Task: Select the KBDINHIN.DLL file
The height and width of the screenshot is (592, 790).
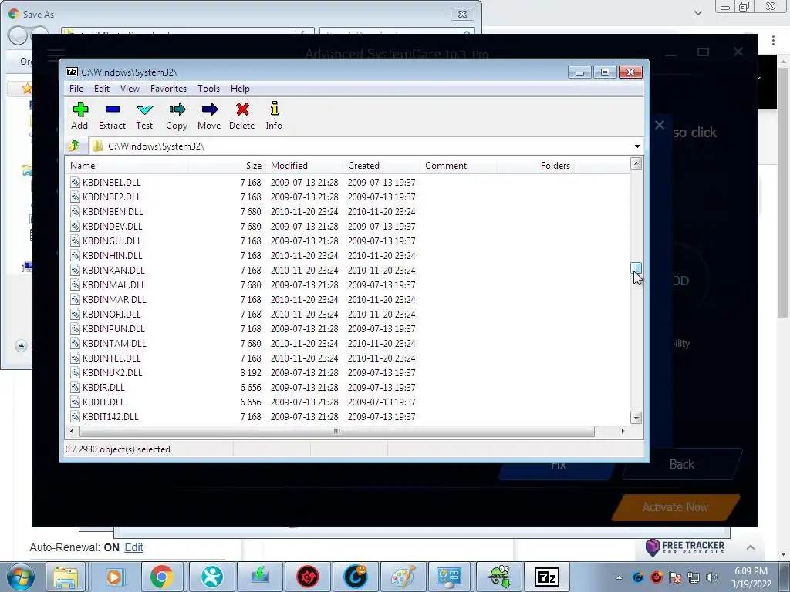Action: coord(113,255)
